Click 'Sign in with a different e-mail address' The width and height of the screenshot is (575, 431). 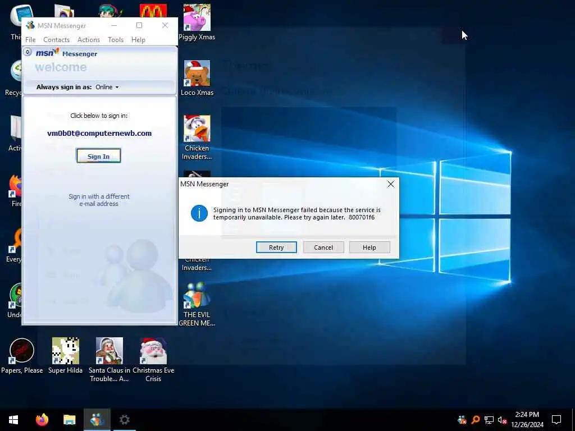point(99,200)
